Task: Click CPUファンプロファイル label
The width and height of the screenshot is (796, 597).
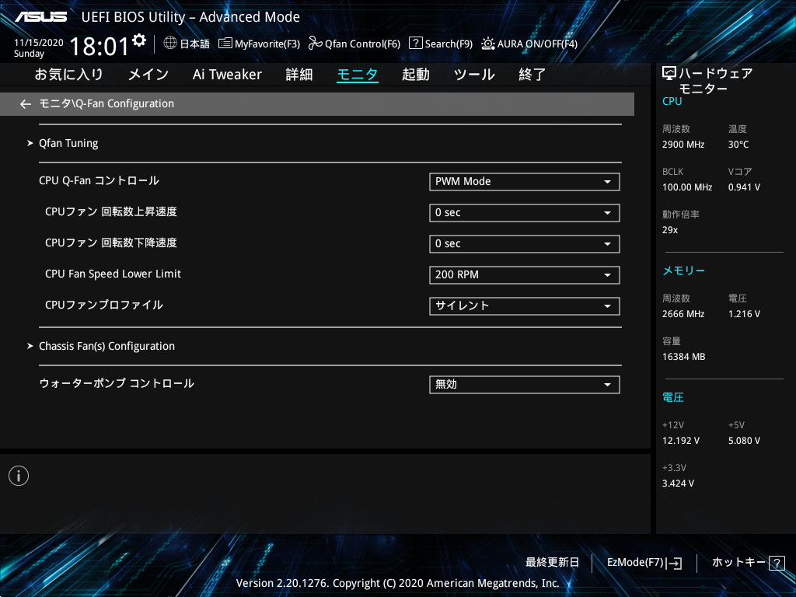Action: [104, 305]
